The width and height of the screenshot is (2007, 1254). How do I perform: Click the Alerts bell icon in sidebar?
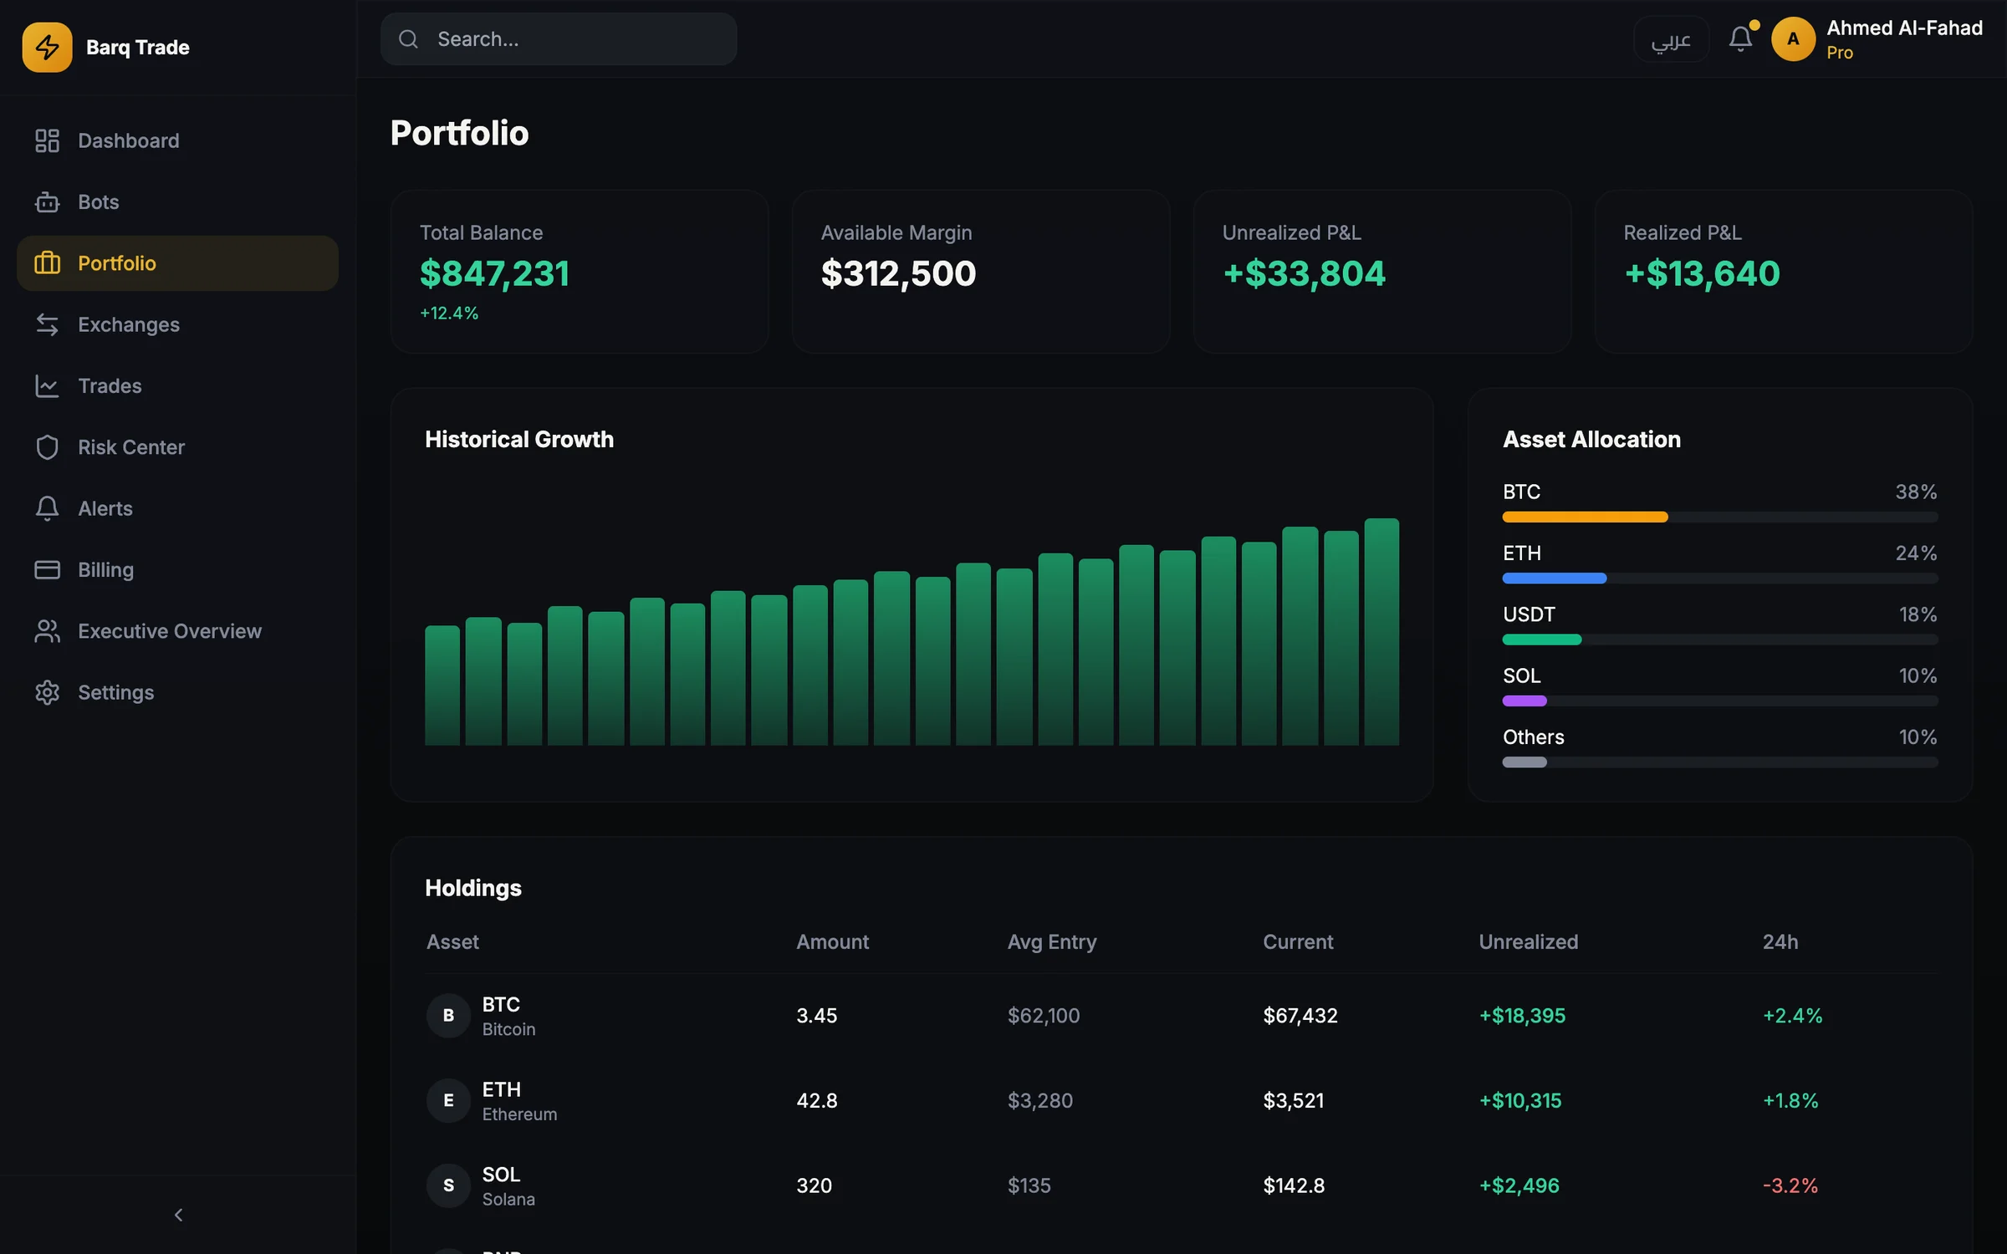point(47,508)
